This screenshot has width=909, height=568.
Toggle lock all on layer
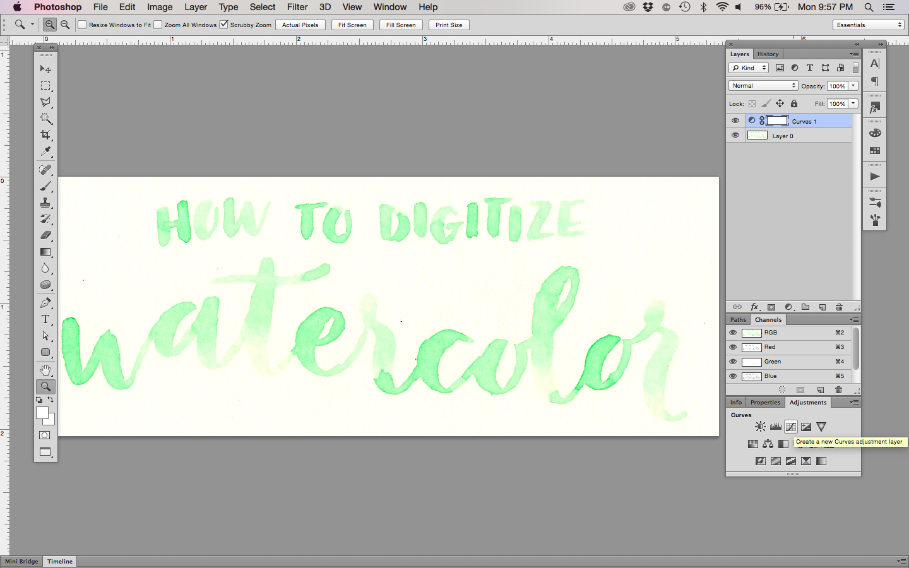tap(794, 104)
